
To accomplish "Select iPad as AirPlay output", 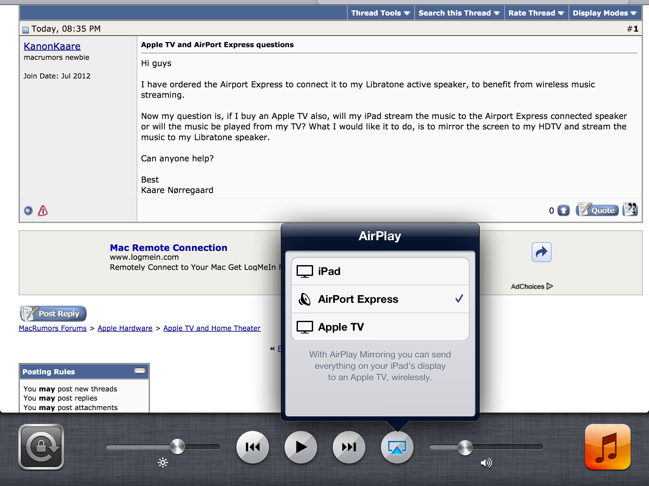I will click(380, 271).
